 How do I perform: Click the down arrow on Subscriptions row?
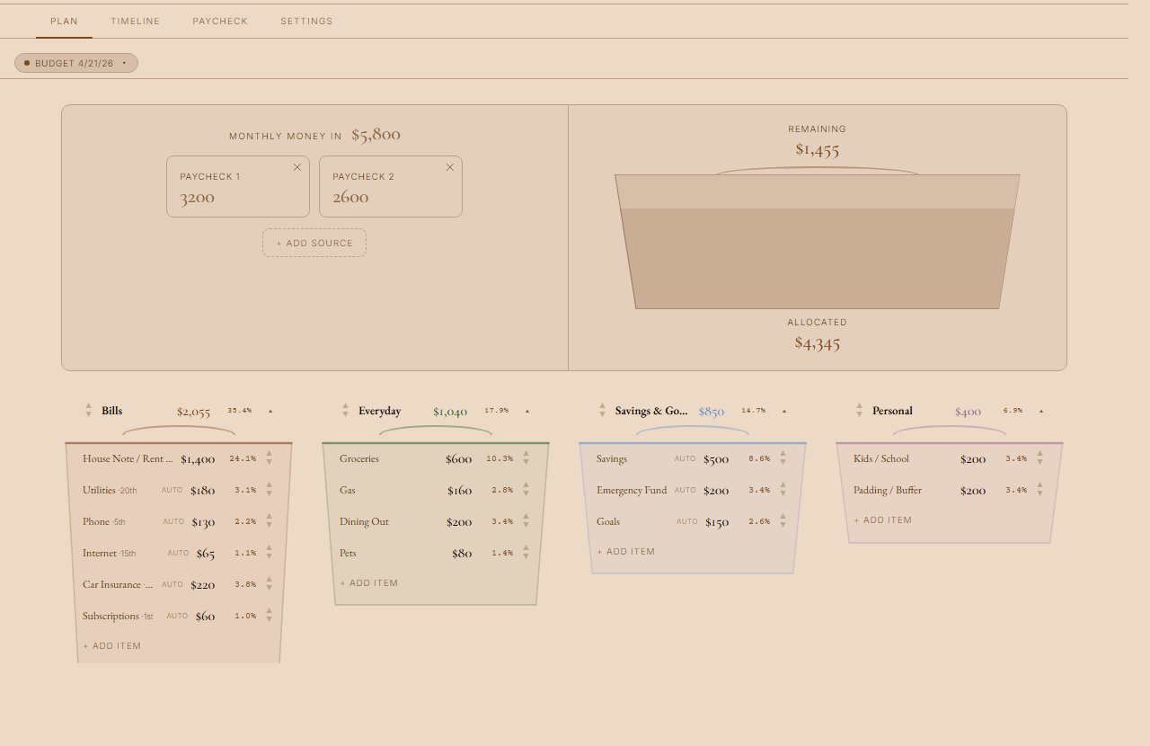(269, 620)
